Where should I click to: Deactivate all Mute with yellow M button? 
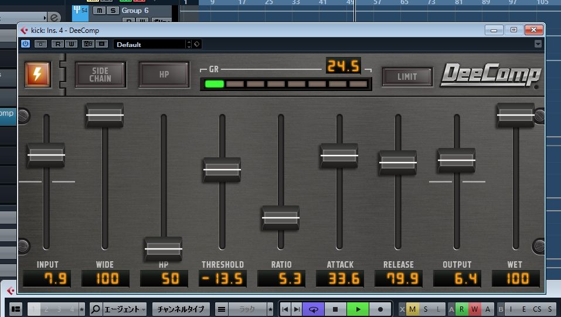click(x=413, y=309)
